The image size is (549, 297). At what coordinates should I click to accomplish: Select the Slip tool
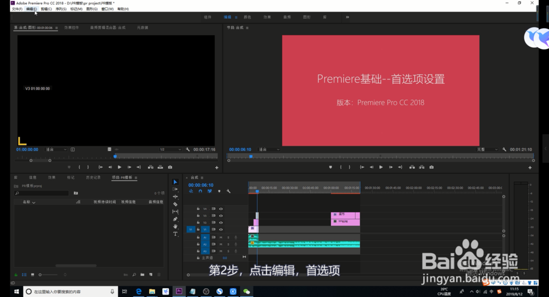176,212
